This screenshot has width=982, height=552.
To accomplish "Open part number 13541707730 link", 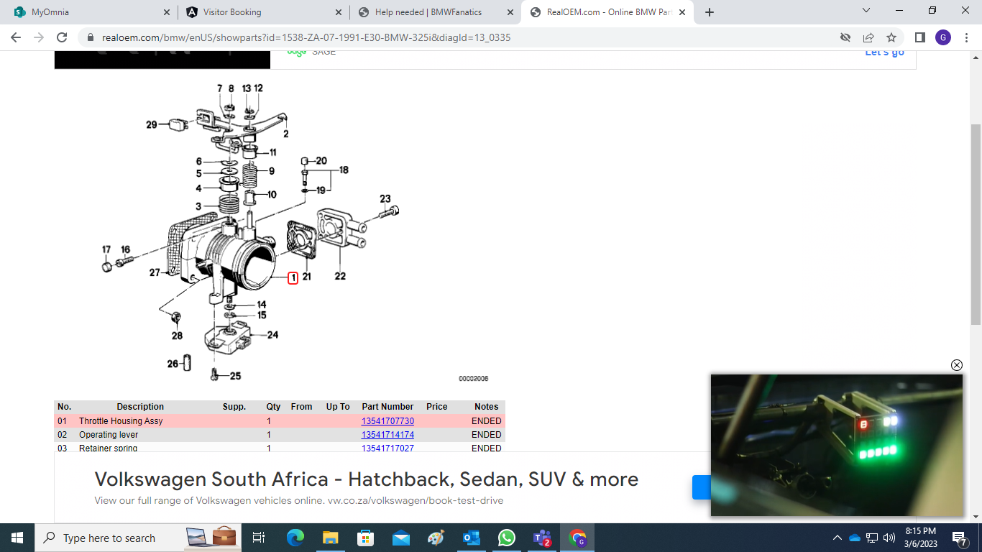I will click(x=387, y=421).
